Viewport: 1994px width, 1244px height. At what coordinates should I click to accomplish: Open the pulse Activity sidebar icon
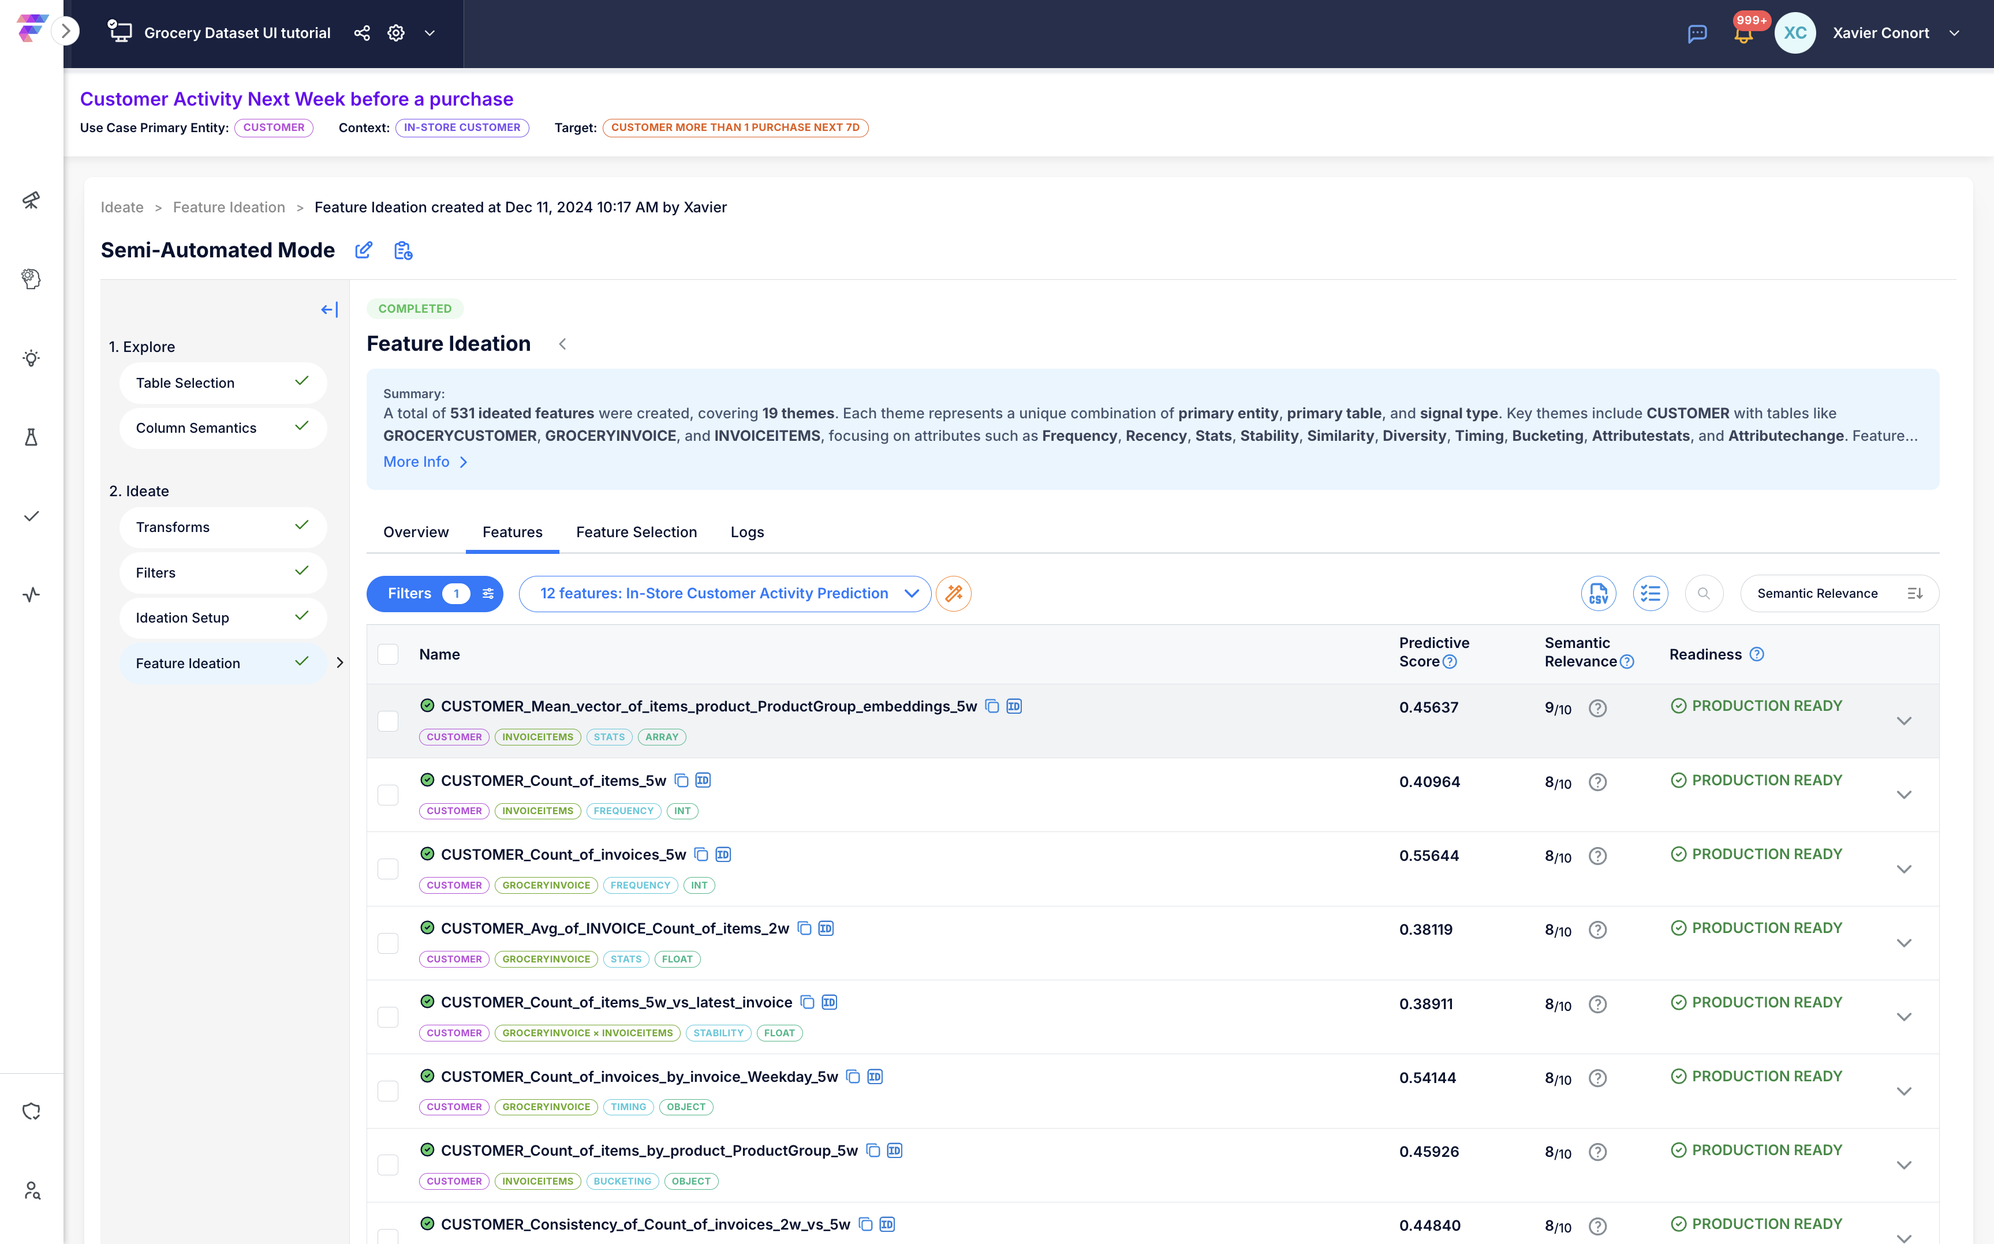tap(31, 595)
